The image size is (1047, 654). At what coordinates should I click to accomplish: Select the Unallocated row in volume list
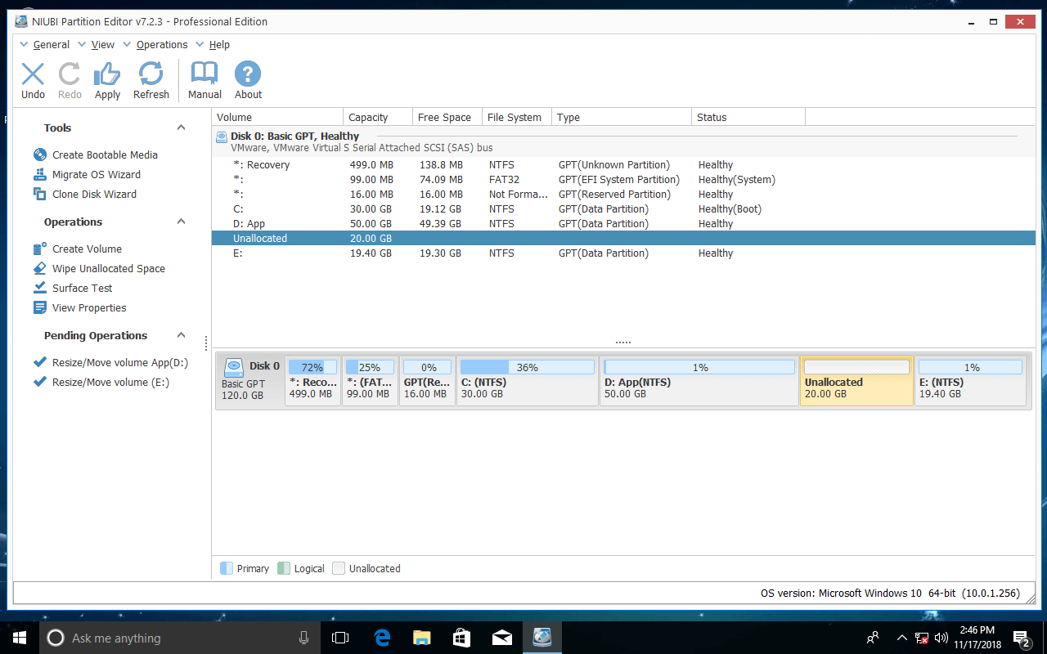pyautogui.click(x=623, y=238)
